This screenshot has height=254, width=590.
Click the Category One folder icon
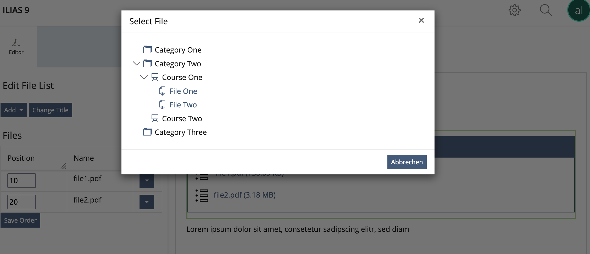click(147, 50)
